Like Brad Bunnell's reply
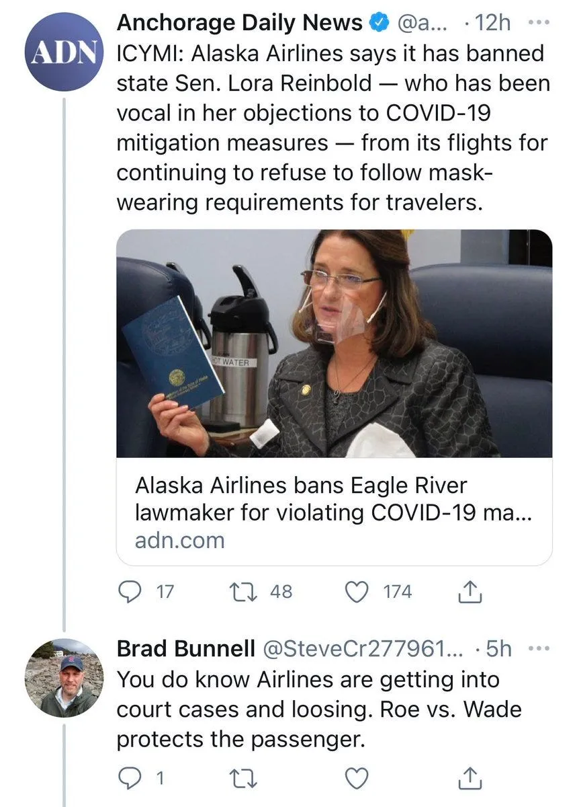The image size is (577, 807). pyautogui.click(x=357, y=779)
